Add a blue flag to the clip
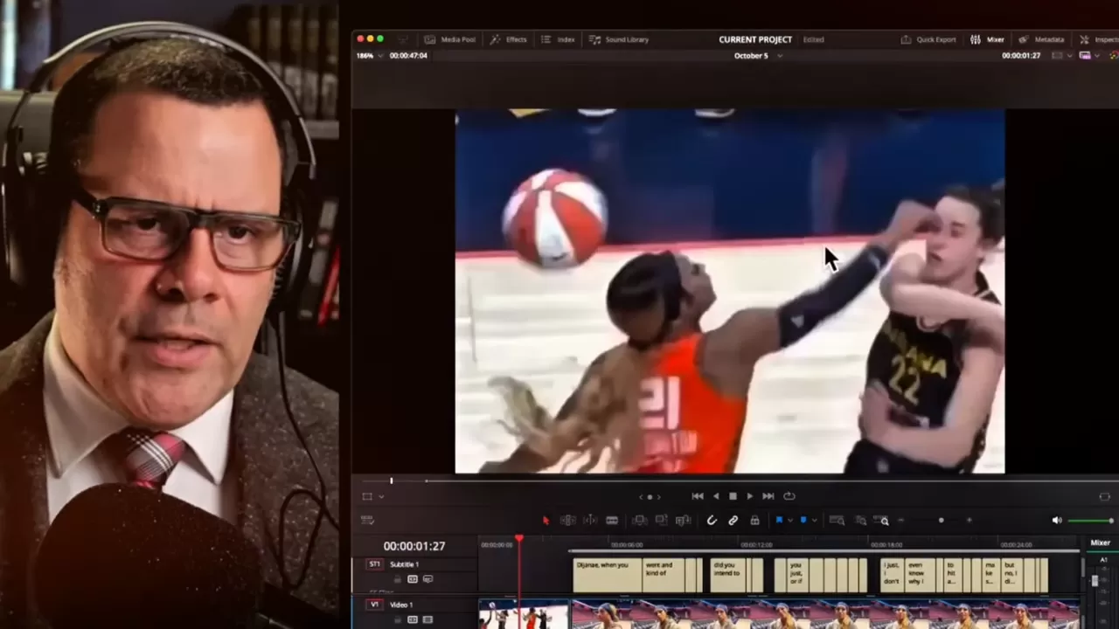This screenshot has height=629, width=1119. click(779, 521)
